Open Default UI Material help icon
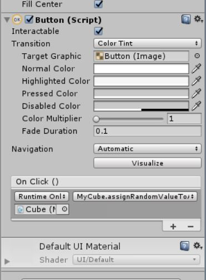 (x=185, y=246)
